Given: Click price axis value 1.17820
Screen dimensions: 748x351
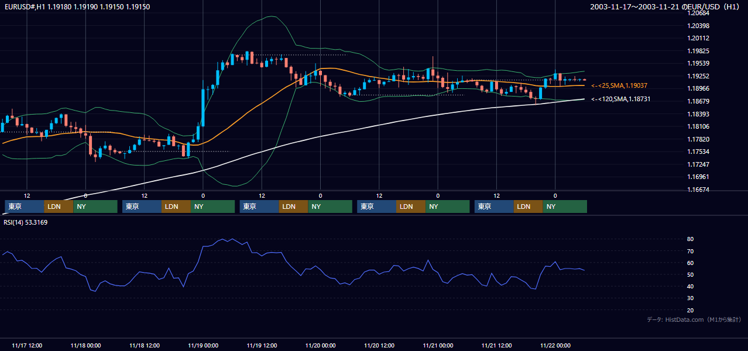Looking at the screenshot, I should pyautogui.click(x=699, y=139).
